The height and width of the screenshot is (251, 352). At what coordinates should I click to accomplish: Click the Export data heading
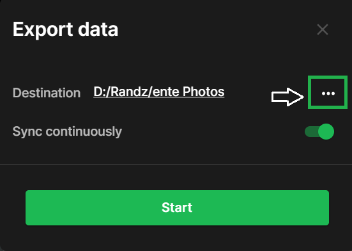(65, 29)
